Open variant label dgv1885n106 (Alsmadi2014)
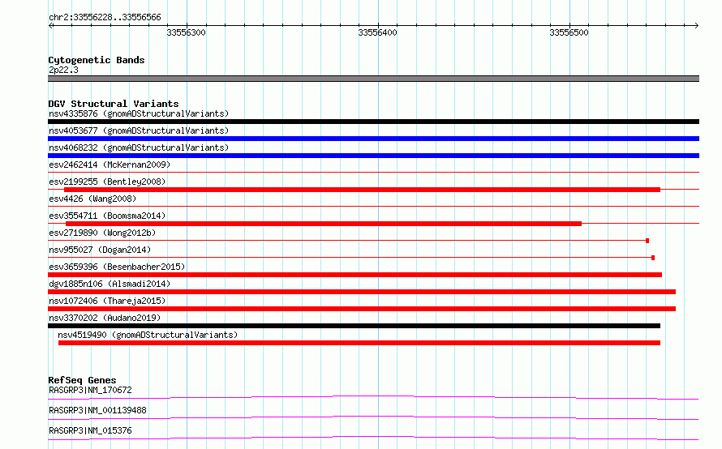 point(110,284)
